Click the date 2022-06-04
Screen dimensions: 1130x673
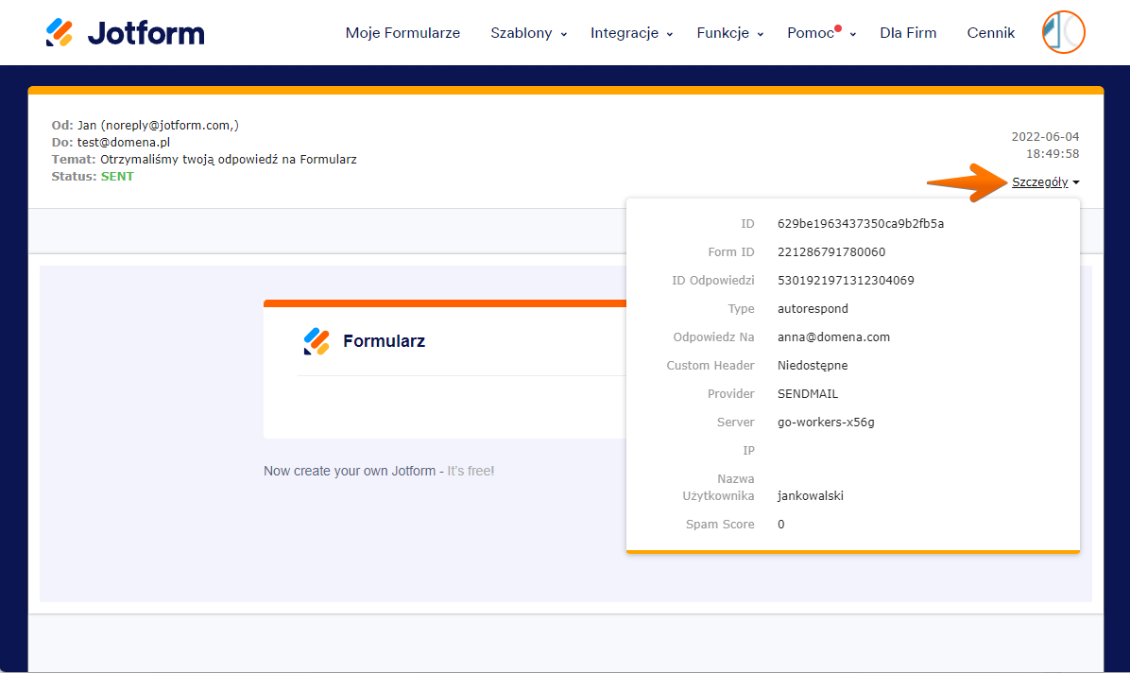pos(1045,136)
